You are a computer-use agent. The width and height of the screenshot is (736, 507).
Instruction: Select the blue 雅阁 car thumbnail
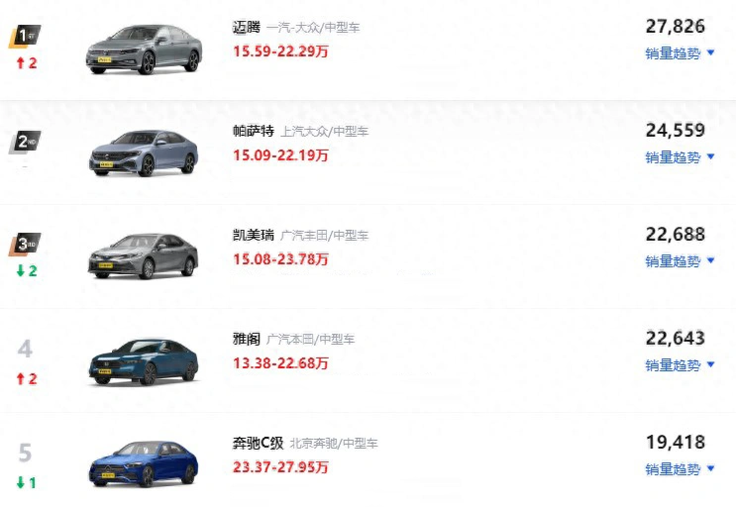pos(144,361)
